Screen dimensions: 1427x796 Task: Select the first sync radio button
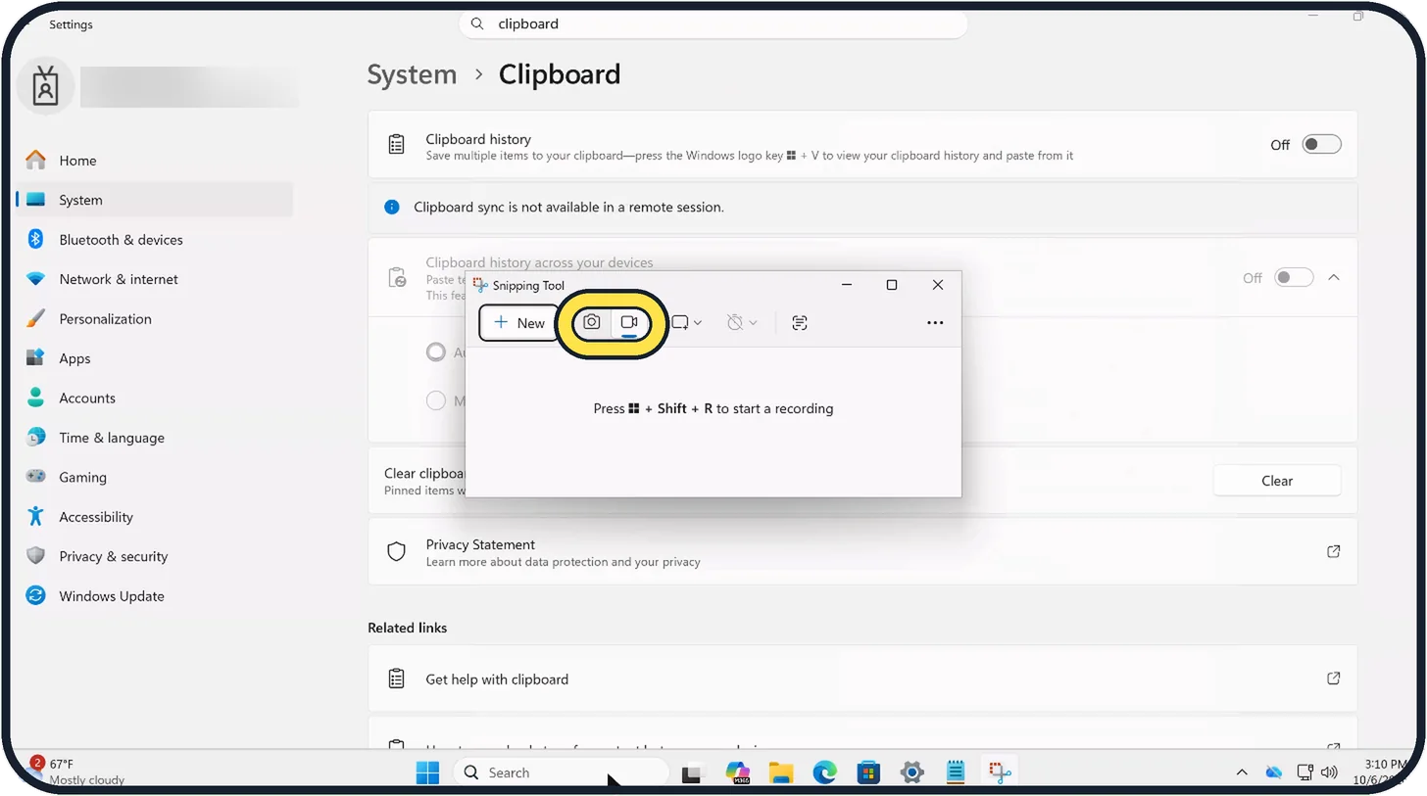436,352
